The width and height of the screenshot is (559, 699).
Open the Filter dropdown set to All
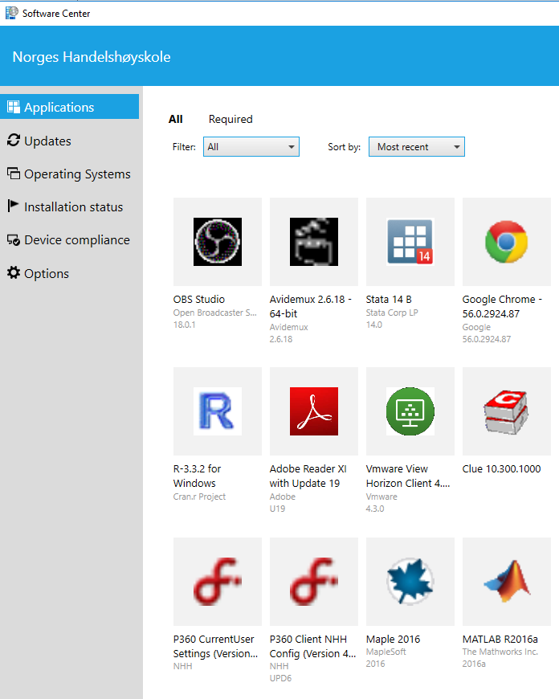click(251, 147)
